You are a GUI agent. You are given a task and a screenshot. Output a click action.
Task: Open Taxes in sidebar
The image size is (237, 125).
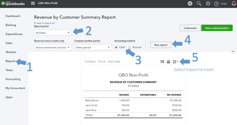(9, 70)
